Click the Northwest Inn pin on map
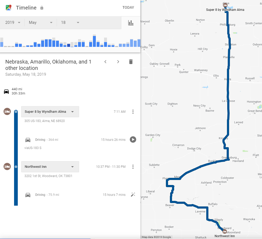The image size is (262, 239). tap(225, 232)
